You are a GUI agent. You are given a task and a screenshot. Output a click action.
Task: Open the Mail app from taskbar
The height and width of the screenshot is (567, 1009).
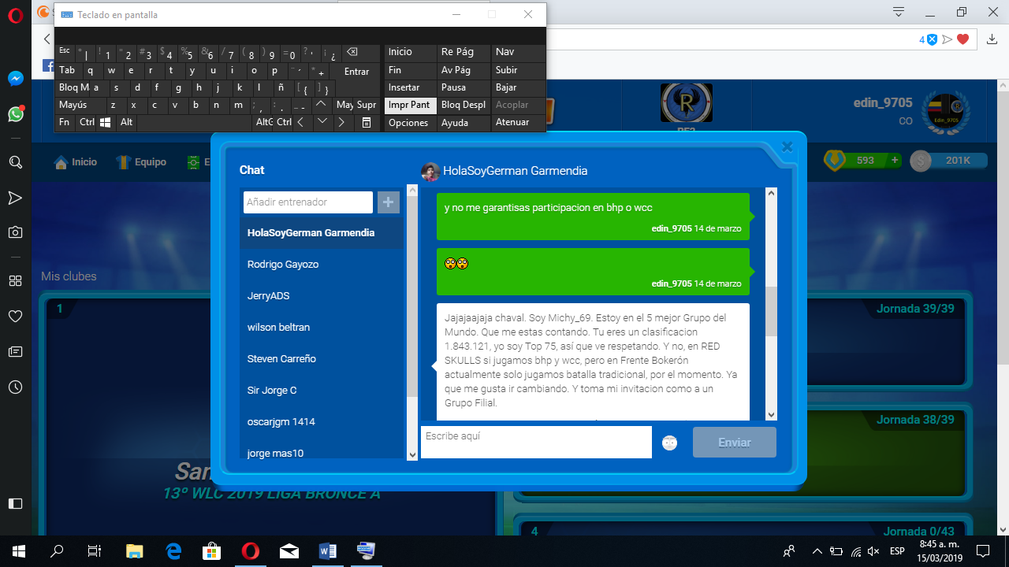[x=289, y=550]
